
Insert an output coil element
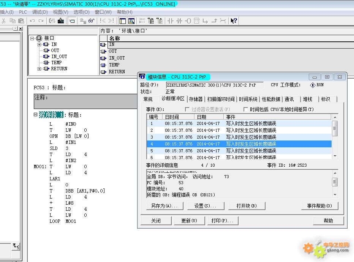coord(188,21)
